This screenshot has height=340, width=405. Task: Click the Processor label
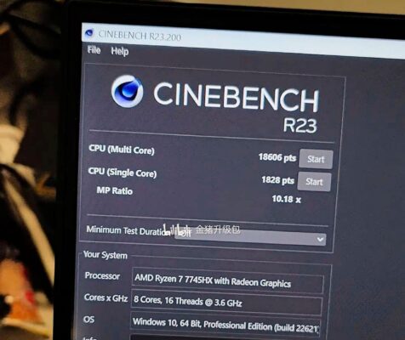point(102,276)
